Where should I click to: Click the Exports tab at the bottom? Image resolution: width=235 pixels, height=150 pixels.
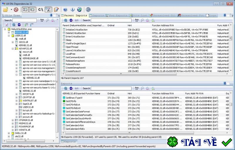68,141
